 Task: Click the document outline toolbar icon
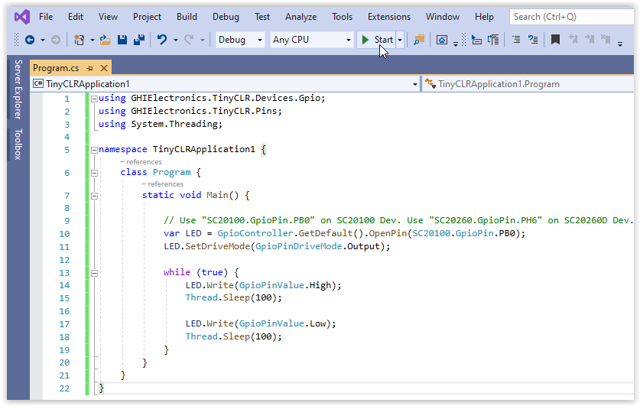tap(493, 40)
